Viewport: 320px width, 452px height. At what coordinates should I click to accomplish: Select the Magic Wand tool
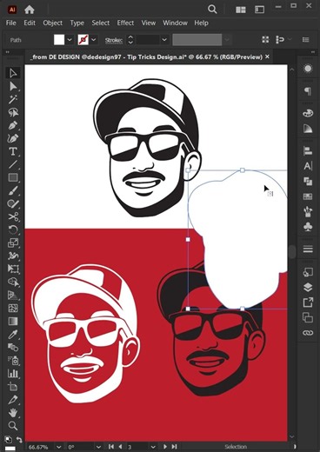click(x=13, y=99)
